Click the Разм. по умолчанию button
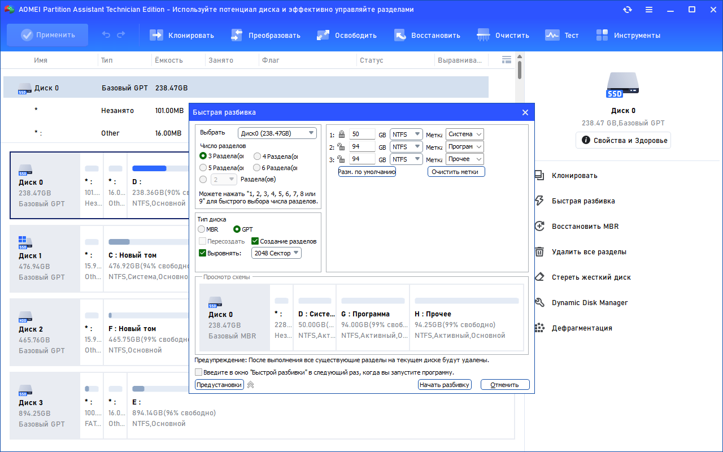The width and height of the screenshot is (723, 452). click(x=367, y=172)
